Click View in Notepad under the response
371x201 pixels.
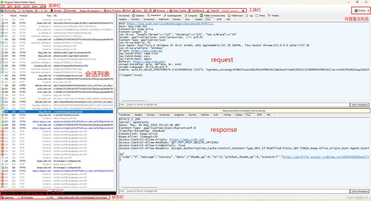point(359,191)
